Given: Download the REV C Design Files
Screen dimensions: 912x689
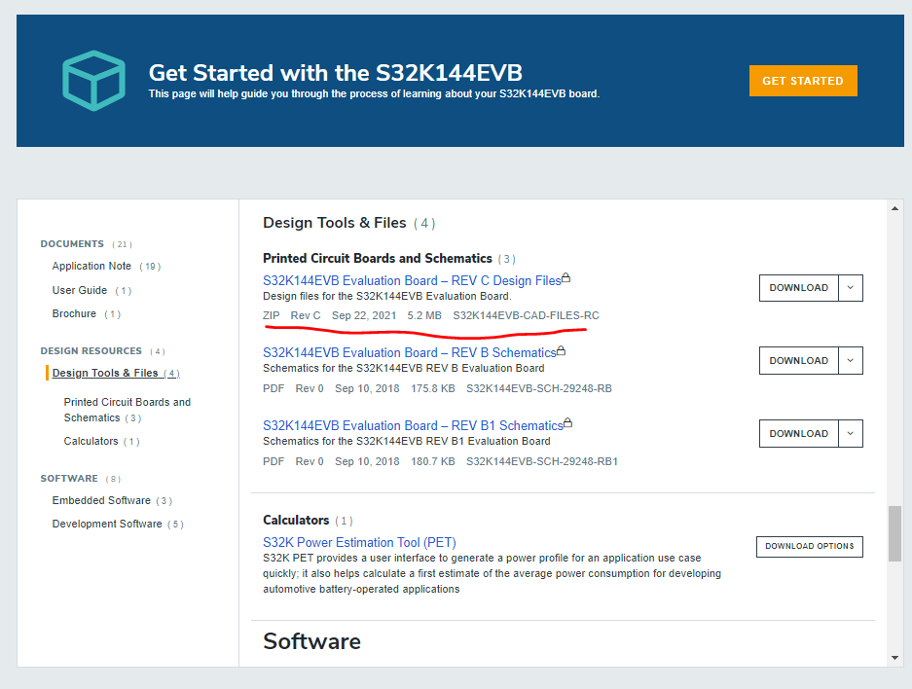Looking at the screenshot, I should tap(798, 288).
